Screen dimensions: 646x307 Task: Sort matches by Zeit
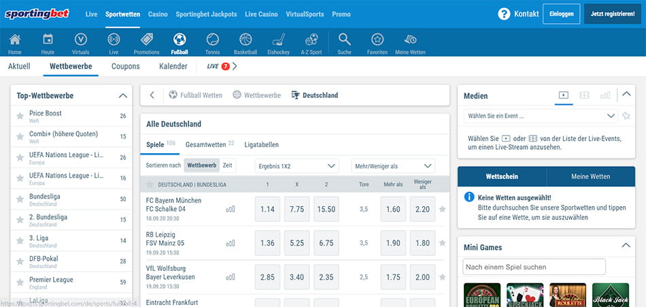tap(227, 165)
